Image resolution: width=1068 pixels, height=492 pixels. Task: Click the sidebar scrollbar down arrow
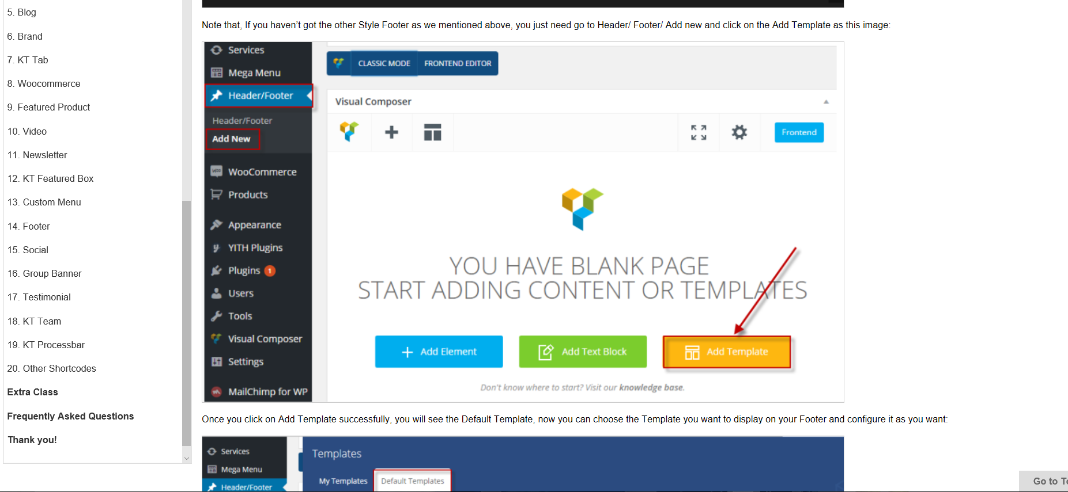(x=186, y=459)
